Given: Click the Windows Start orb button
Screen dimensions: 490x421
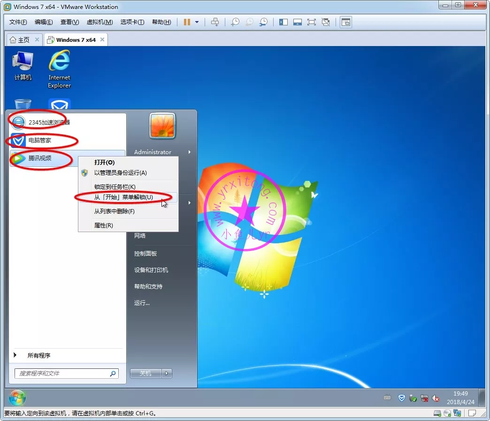Looking at the screenshot, I should coord(17,398).
